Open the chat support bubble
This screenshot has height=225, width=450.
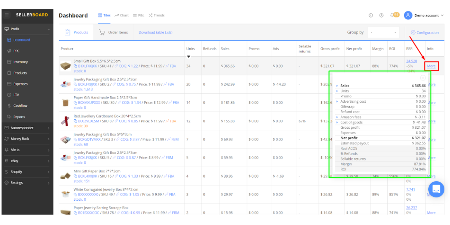pos(436,189)
